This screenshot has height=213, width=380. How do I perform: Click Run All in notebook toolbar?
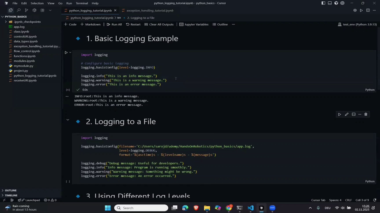tap(114, 25)
